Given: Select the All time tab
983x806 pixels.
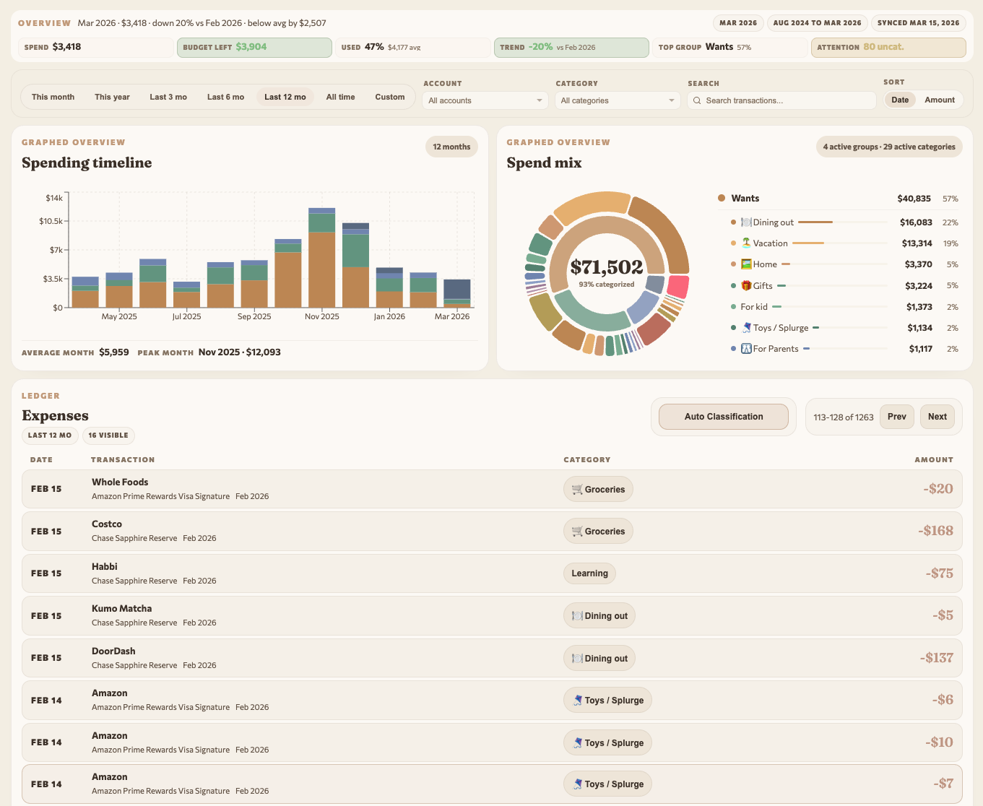Looking at the screenshot, I should [340, 96].
